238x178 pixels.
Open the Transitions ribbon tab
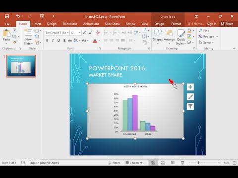(70, 24)
